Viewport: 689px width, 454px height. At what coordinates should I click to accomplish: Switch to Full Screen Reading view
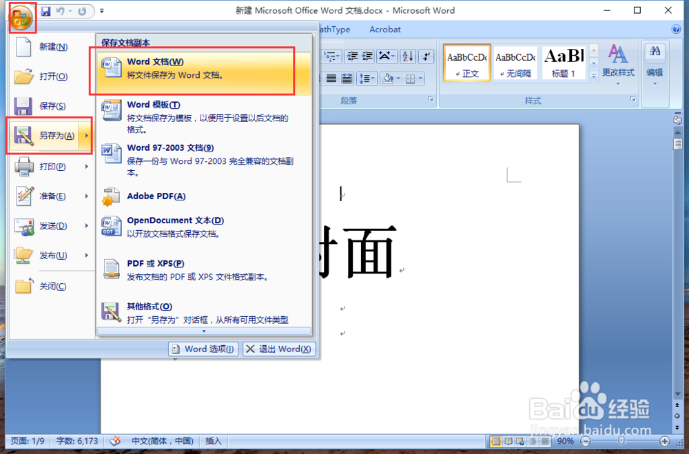(508, 441)
